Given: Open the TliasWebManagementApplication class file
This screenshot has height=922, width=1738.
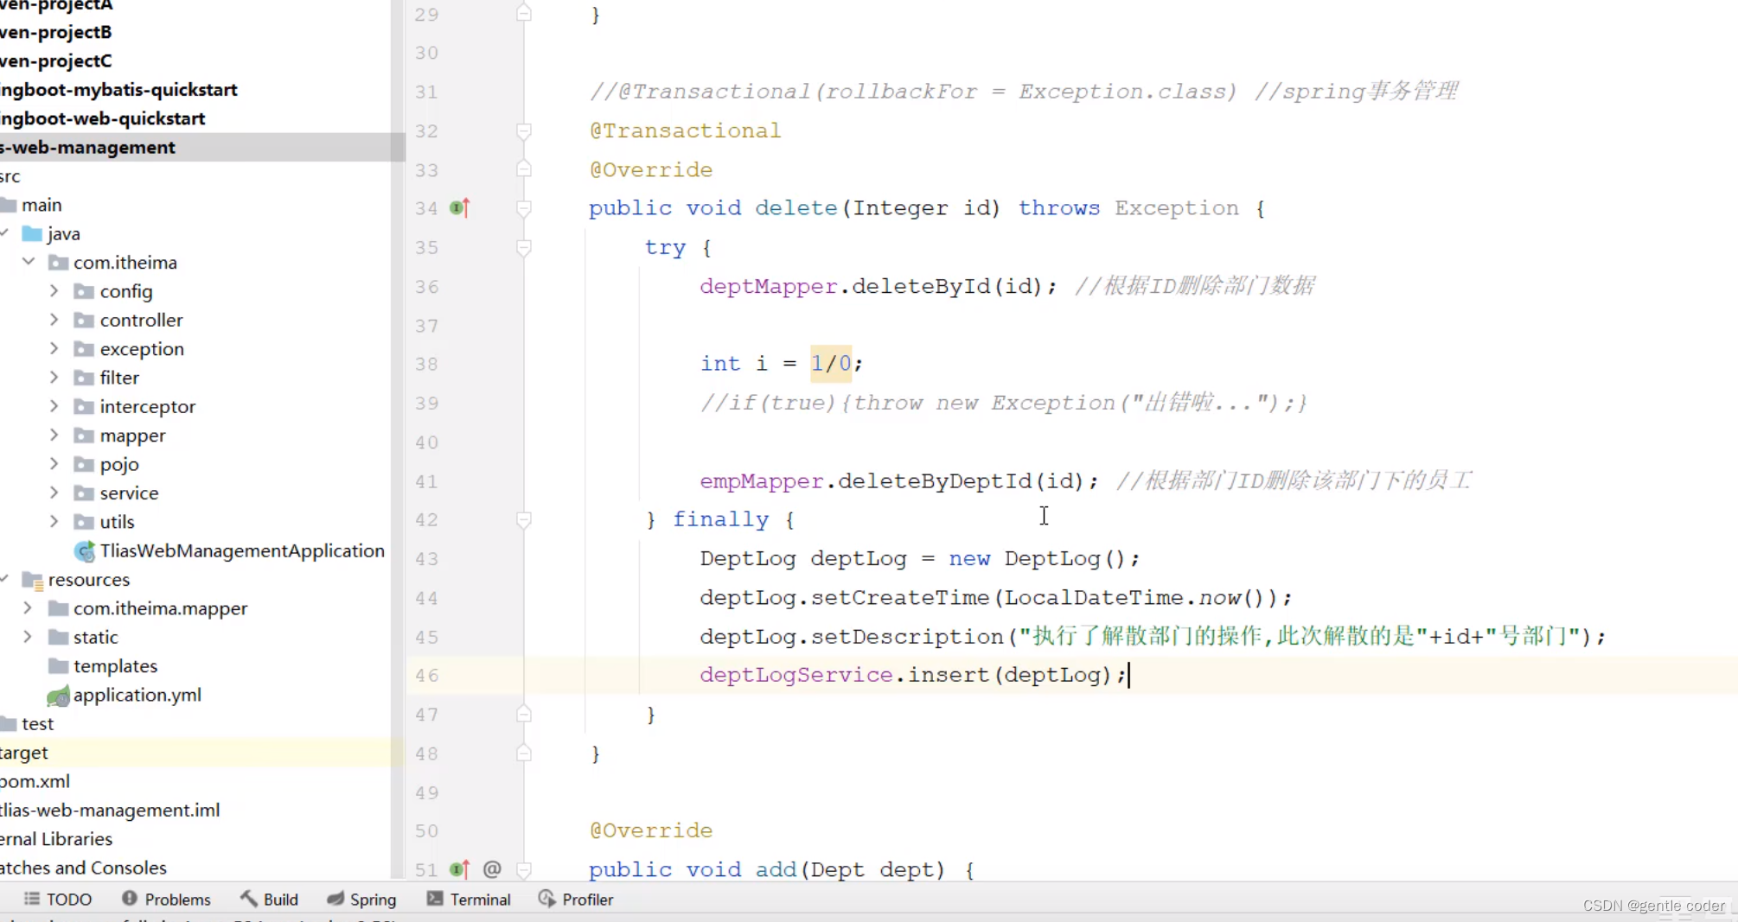Looking at the screenshot, I should tap(241, 550).
